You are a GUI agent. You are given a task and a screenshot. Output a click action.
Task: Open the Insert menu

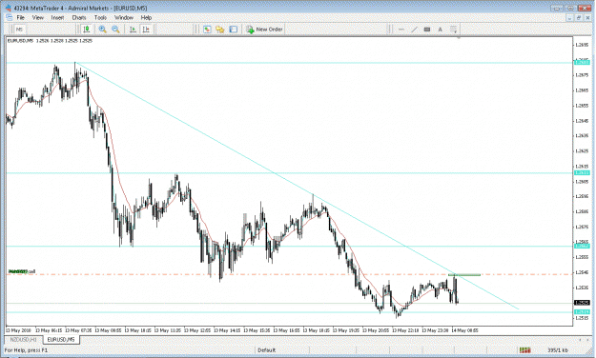pos(57,17)
